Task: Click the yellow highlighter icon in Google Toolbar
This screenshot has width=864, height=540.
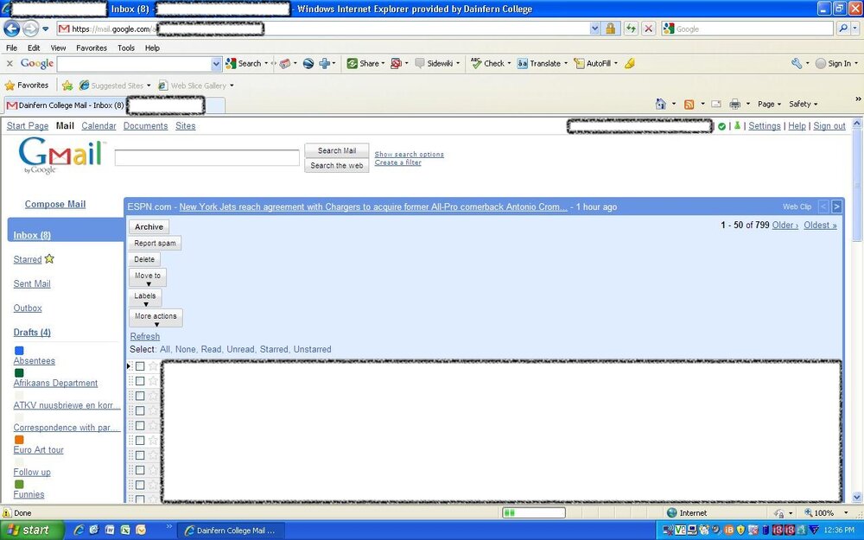Action: pyautogui.click(x=630, y=63)
